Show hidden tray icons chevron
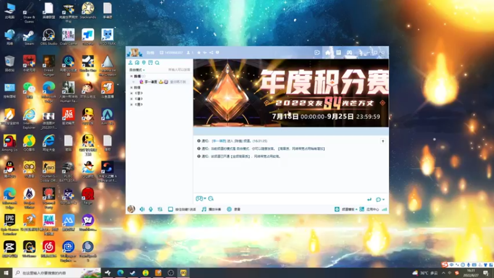This screenshot has width=494, height=278. [443, 273]
